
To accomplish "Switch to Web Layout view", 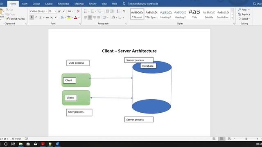I will click(x=229, y=139).
